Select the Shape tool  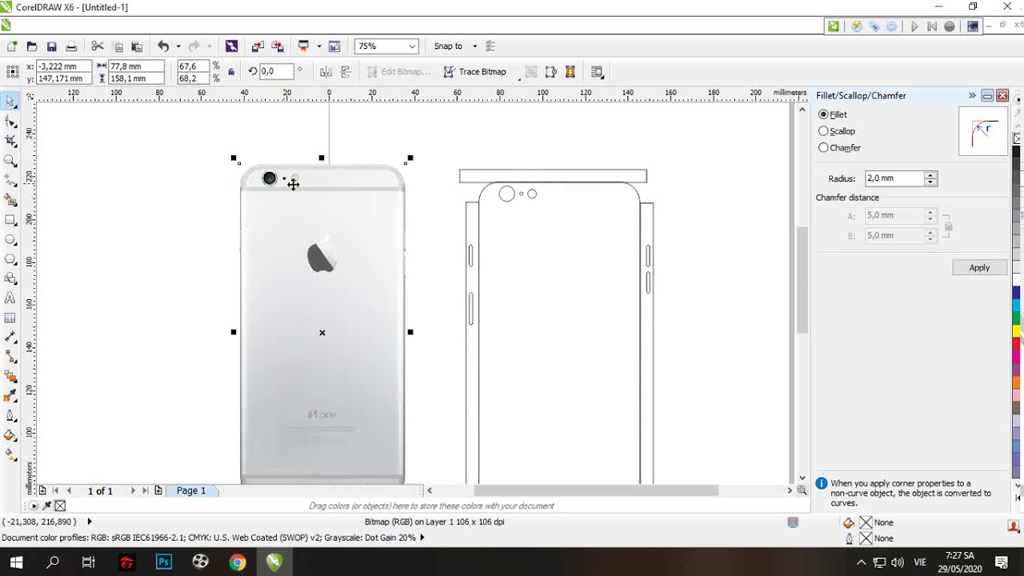click(10, 122)
